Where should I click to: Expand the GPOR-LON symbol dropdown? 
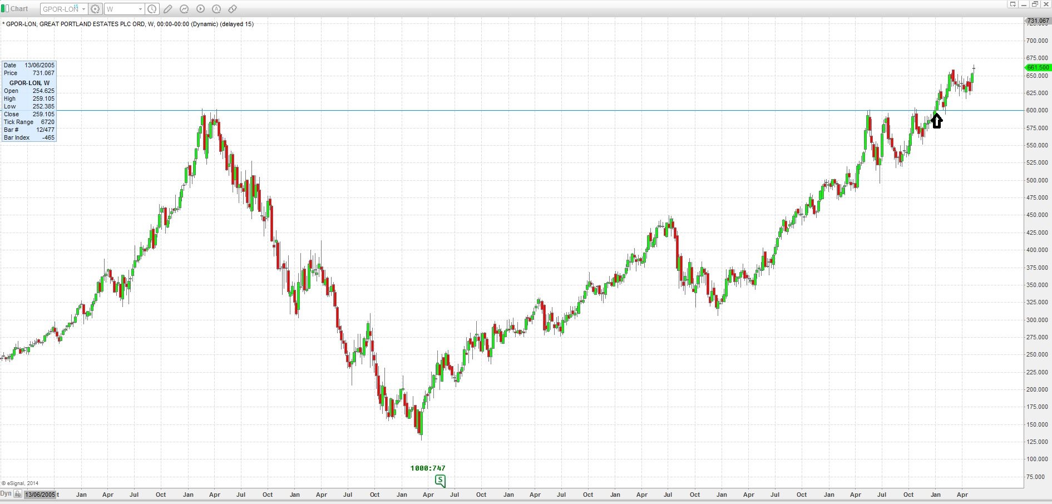point(83,9)
